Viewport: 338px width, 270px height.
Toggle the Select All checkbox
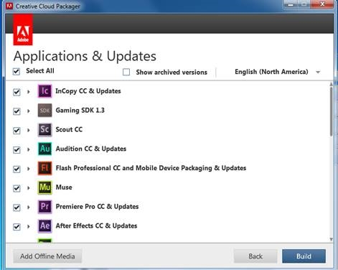[x=17, y=72]
